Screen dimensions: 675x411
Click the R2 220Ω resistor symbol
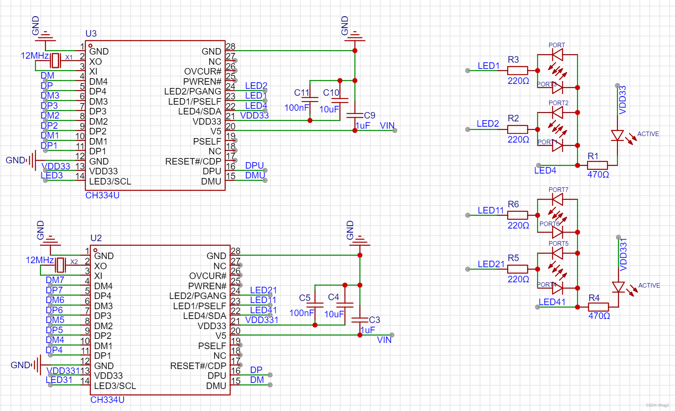pos(517,130)
